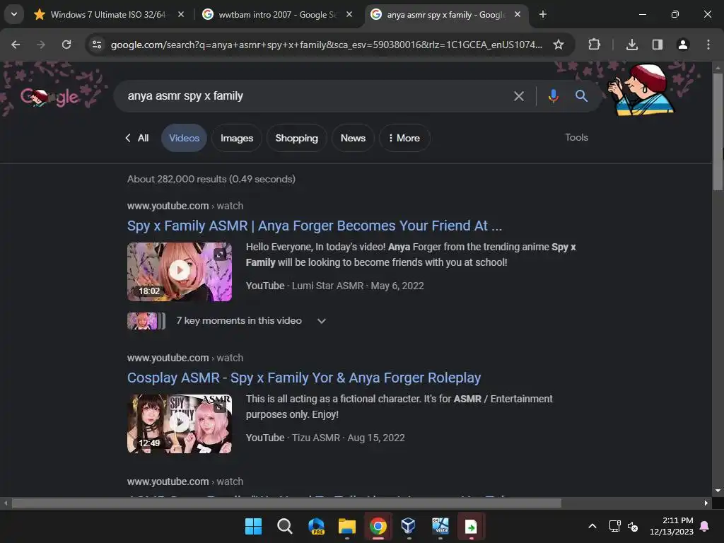Select Google Chrome taskbar icon
This screenshot has width=724, height=543.
pyautogui.click(x=378, y=526)
